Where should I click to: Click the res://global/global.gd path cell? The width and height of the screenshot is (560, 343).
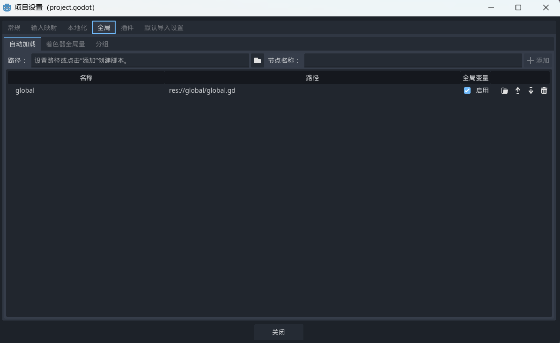(x=202, y=90)
